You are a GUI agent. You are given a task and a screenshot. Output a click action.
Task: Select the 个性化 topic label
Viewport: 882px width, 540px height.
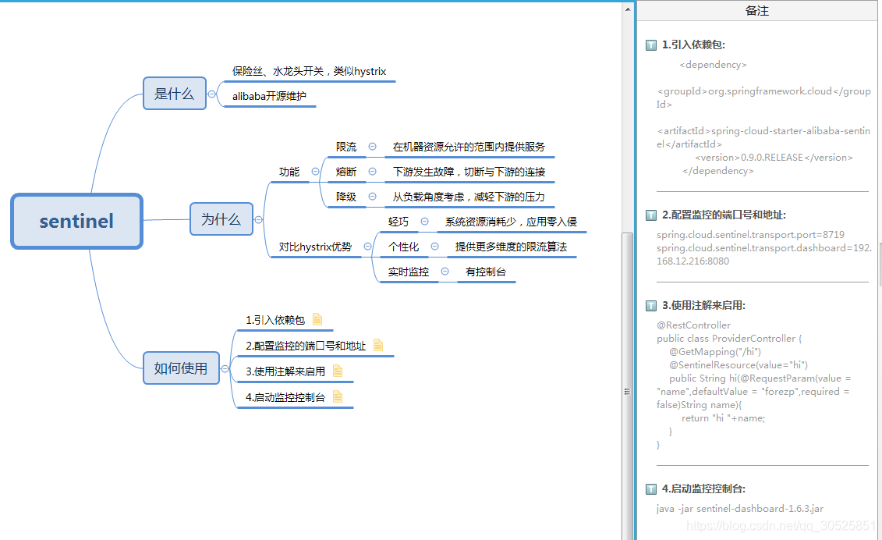[x=403, y=247]
